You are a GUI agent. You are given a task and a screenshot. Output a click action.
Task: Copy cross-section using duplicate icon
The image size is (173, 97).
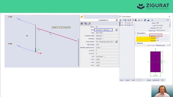(136, 20)
